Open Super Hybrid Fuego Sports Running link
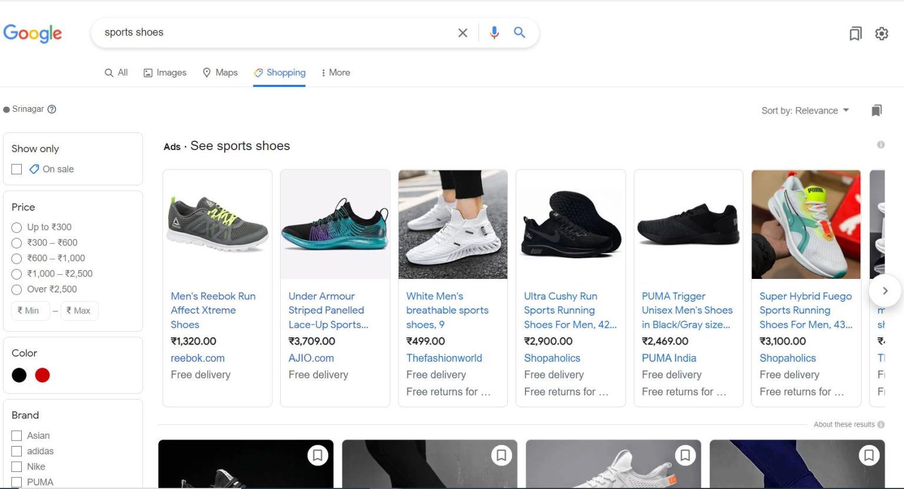Image resolution: width=904 pixels, height=489 pixels. pyautogui.click(x=806, y=310)
